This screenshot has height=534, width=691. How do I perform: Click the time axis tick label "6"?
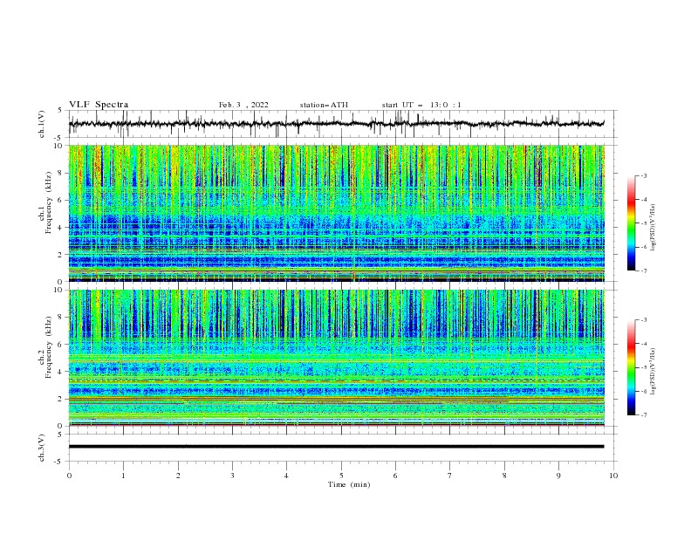click(x=395, y=476)
